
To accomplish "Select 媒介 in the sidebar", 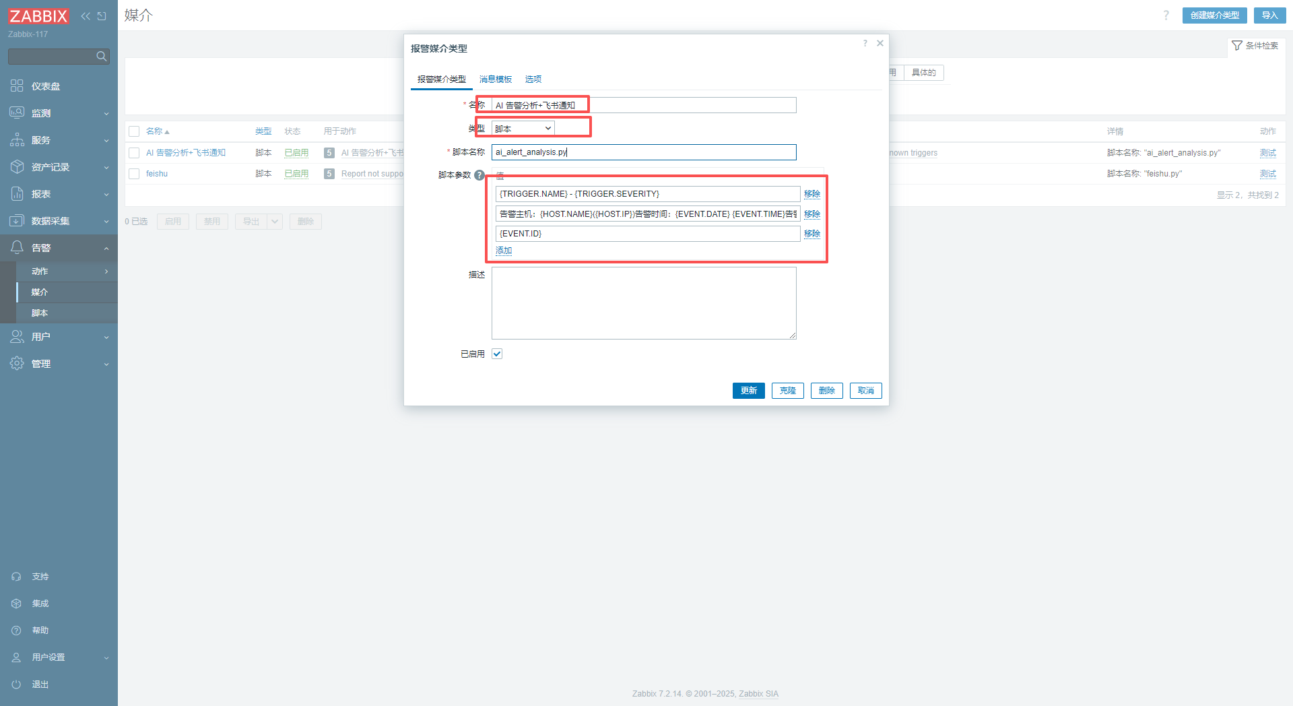I will 67,292.
